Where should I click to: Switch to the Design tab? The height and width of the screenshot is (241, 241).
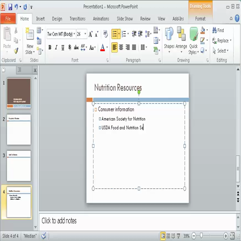(x=57, y=19)
